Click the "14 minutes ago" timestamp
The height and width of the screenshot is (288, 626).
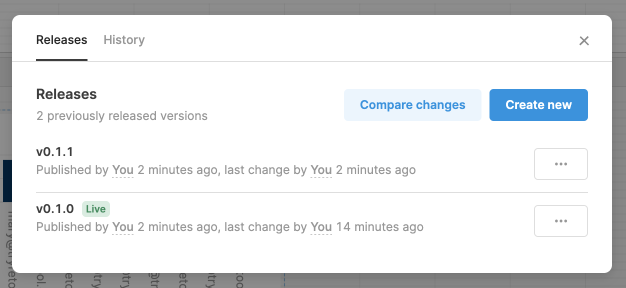tap(379, 227)
